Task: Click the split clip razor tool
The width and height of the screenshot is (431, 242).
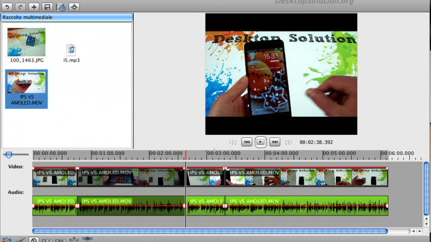Action: coord(6,240)
